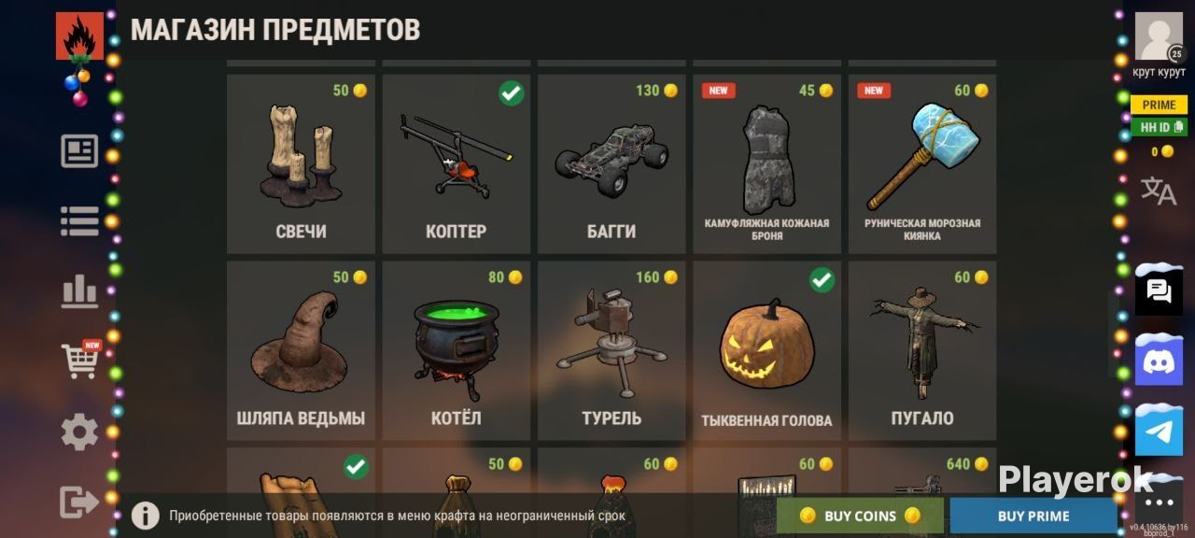Open the Telegram channel icon
Screen dimensions: 1195x538
coord(1159,432)
